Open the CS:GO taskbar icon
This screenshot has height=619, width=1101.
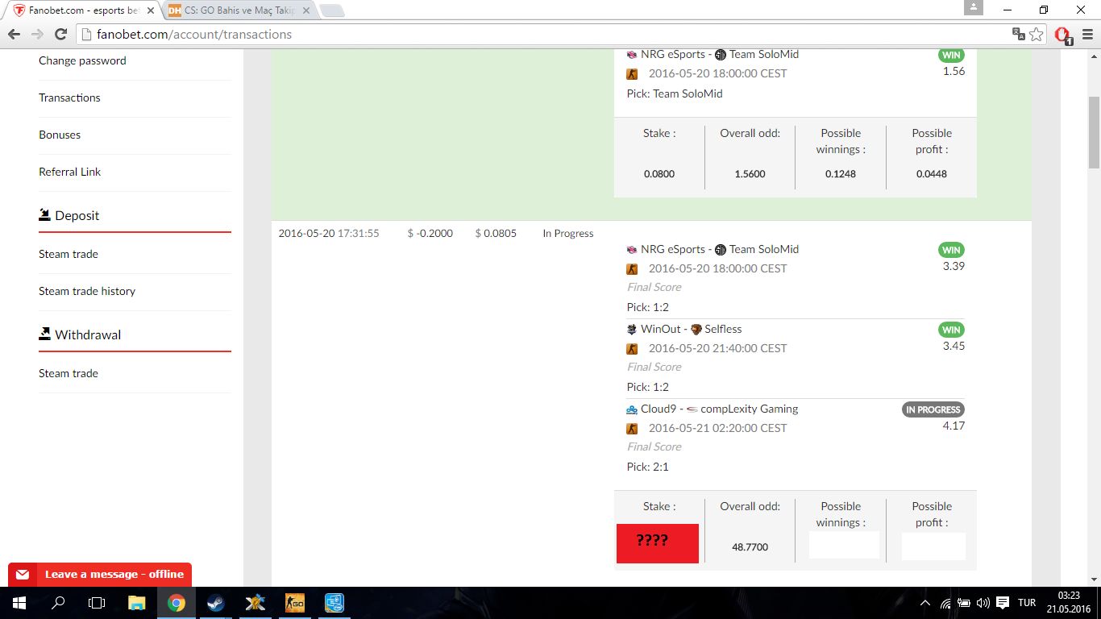295,603
